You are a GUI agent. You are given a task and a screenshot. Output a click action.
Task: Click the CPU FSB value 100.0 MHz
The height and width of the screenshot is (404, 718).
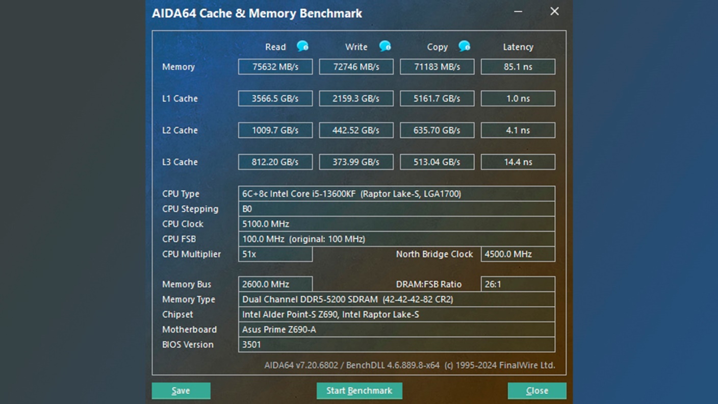coord(397,239)
